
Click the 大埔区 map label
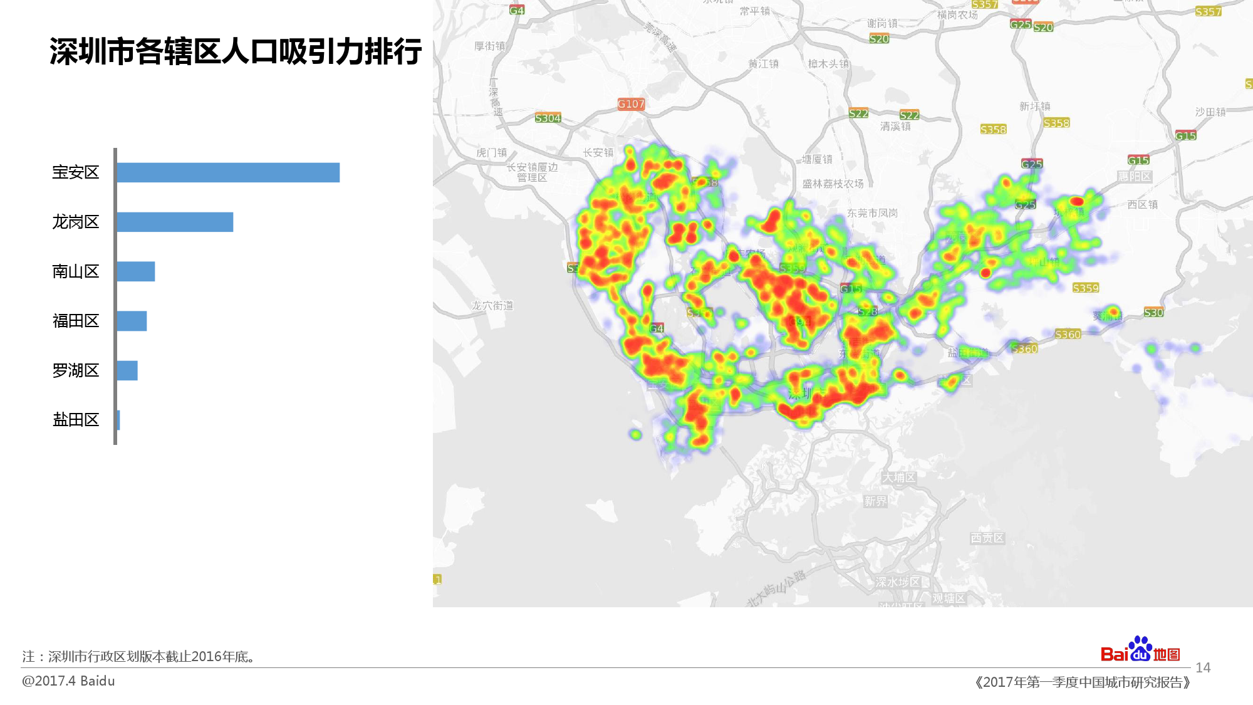tap(899, 477)
